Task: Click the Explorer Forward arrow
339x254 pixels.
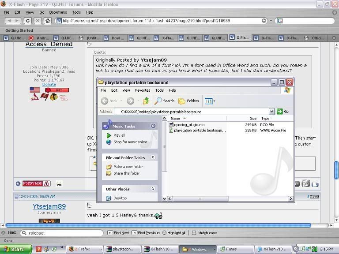Action: click(x=130, y=101)
